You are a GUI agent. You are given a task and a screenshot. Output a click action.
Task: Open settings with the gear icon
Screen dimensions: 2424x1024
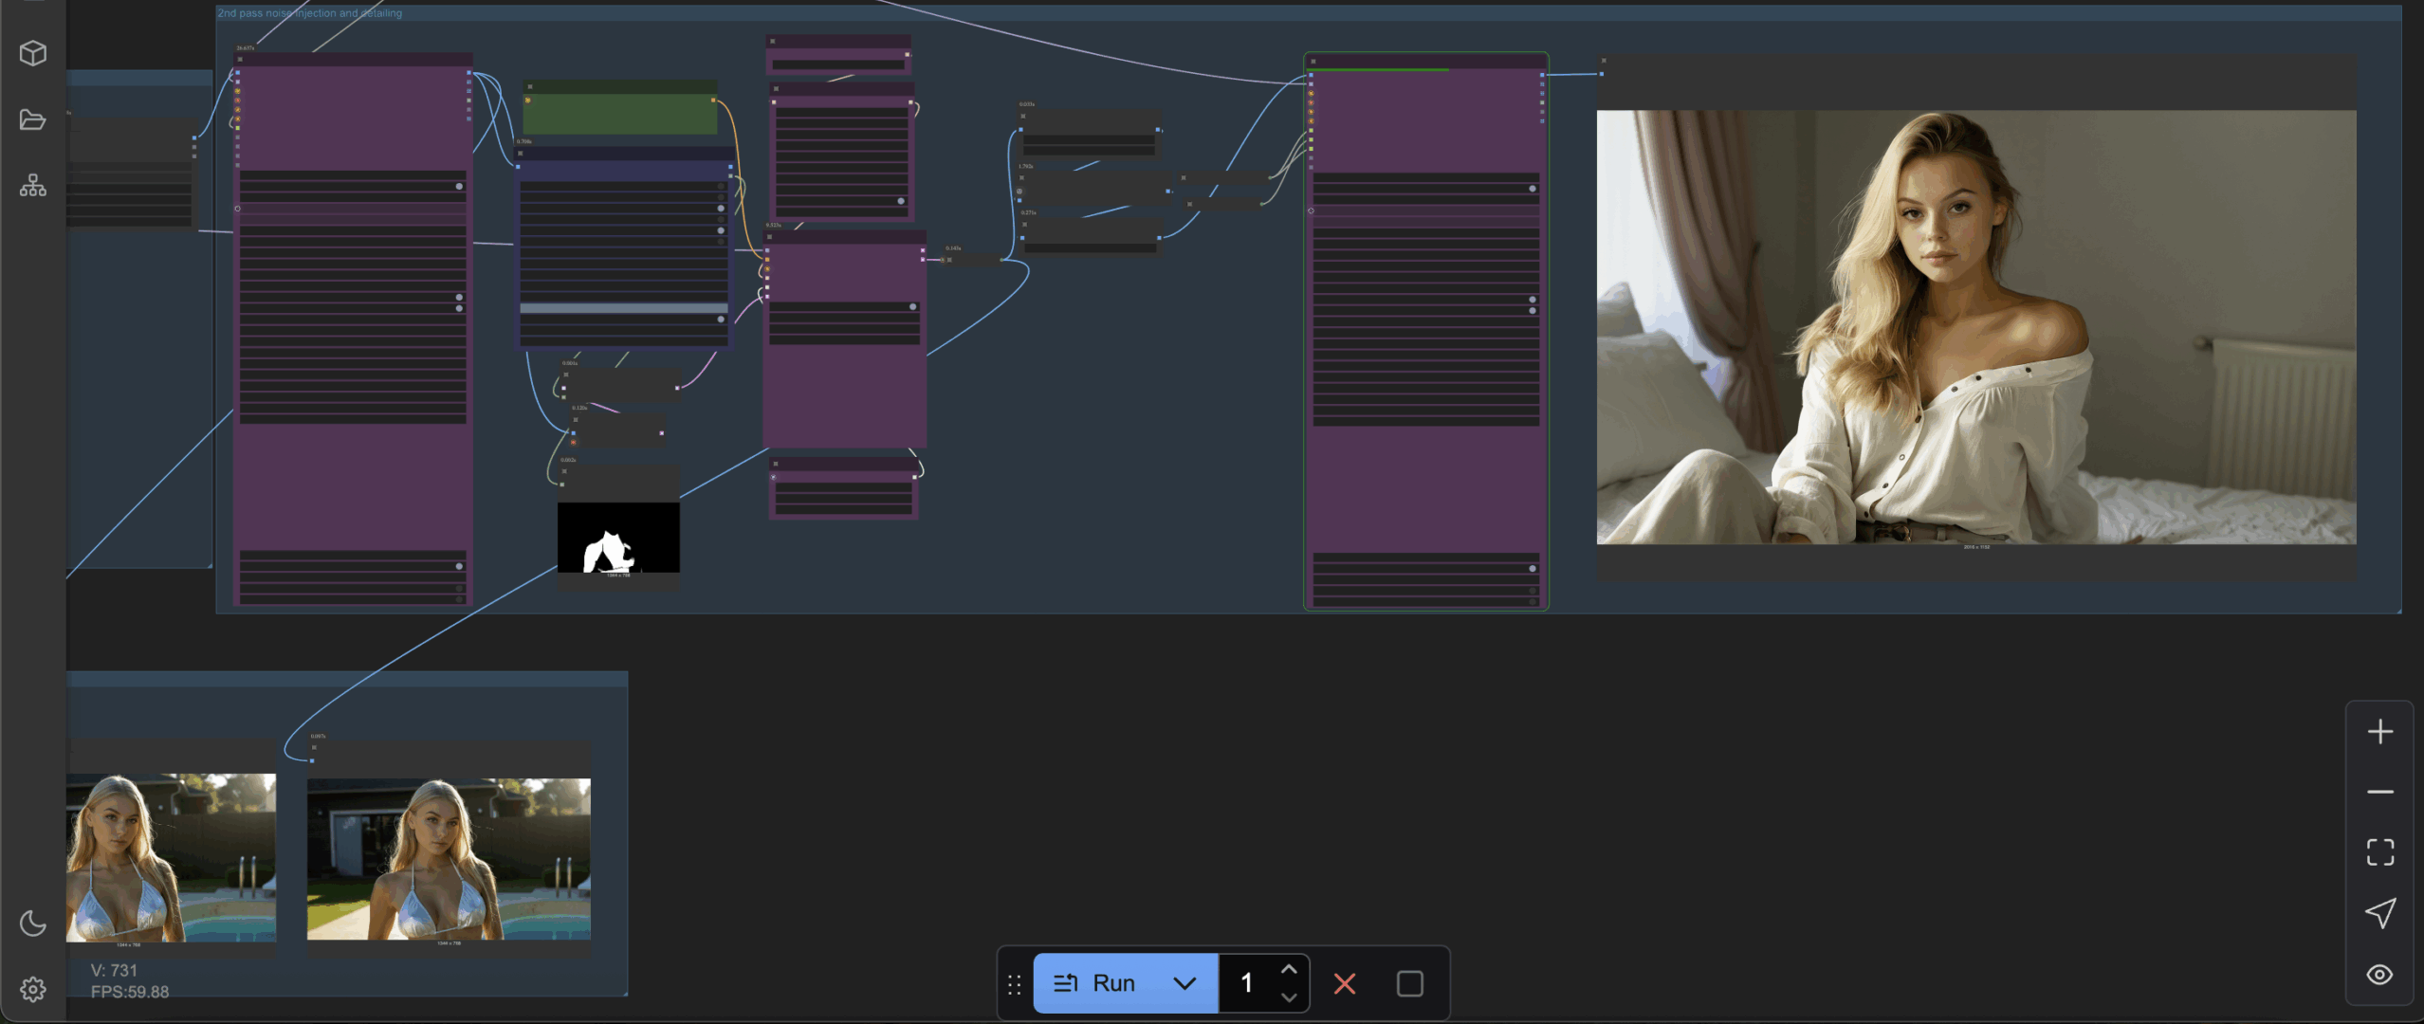pos(33,989)
